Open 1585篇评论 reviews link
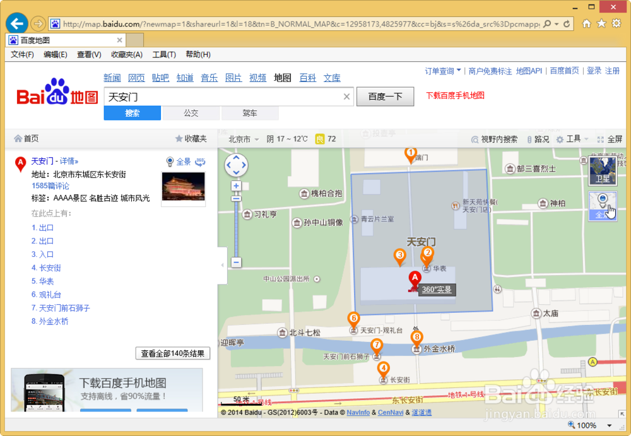631x436 pixels. point(50,186)
